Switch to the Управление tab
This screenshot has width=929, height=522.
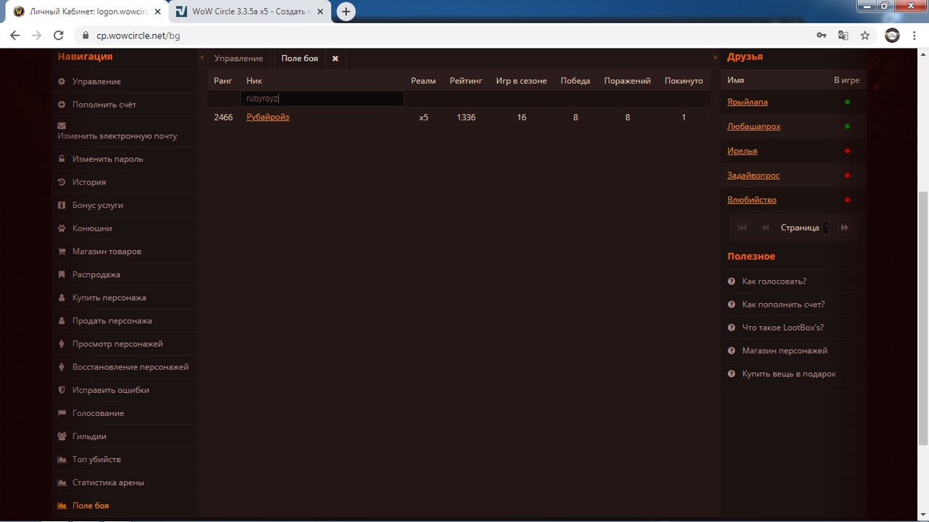tap(239, 59)
